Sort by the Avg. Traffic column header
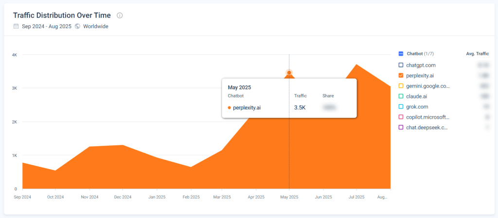The height and width of the screenshot is (218, 498). click(477, 54)
